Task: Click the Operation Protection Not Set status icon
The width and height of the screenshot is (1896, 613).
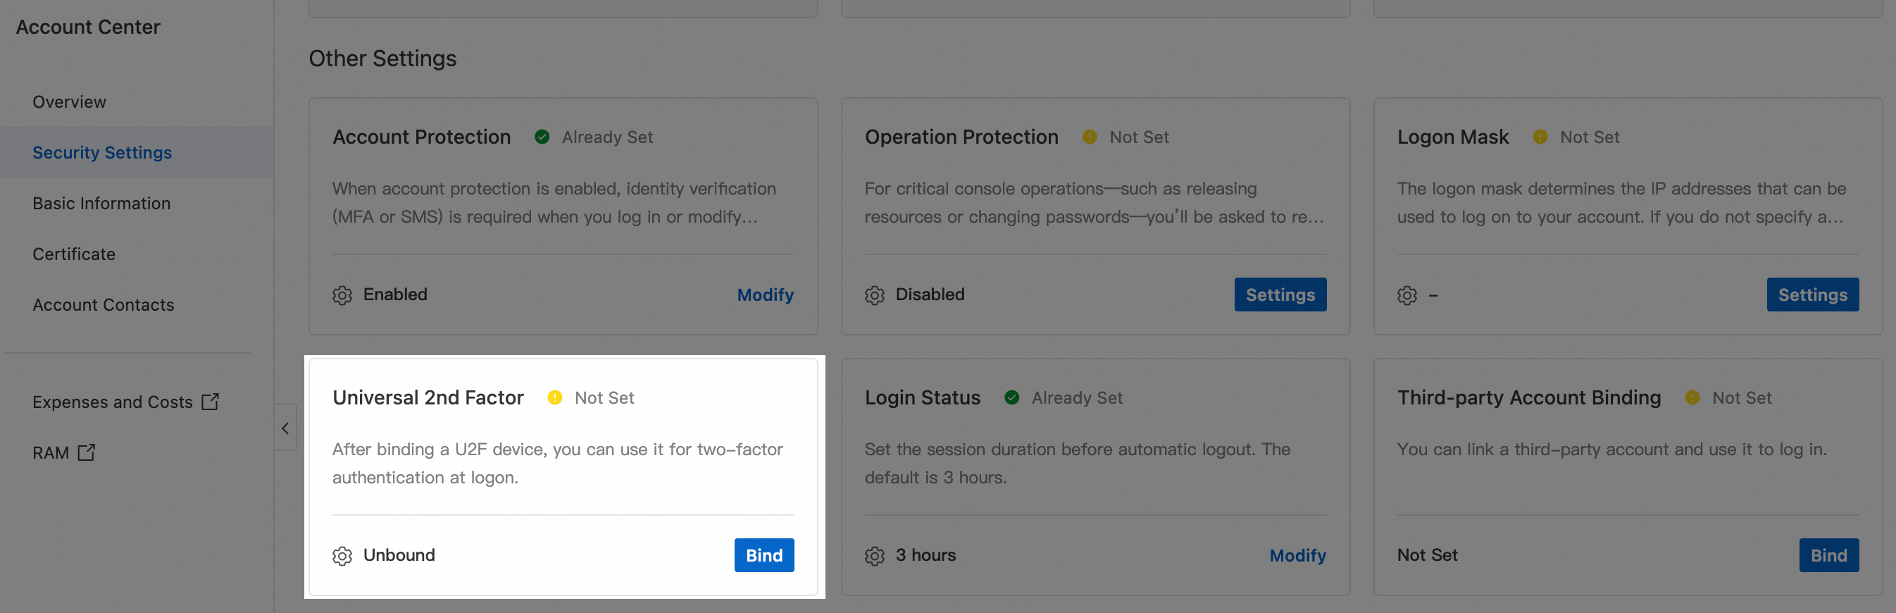Action: [x=1090, y=137]
